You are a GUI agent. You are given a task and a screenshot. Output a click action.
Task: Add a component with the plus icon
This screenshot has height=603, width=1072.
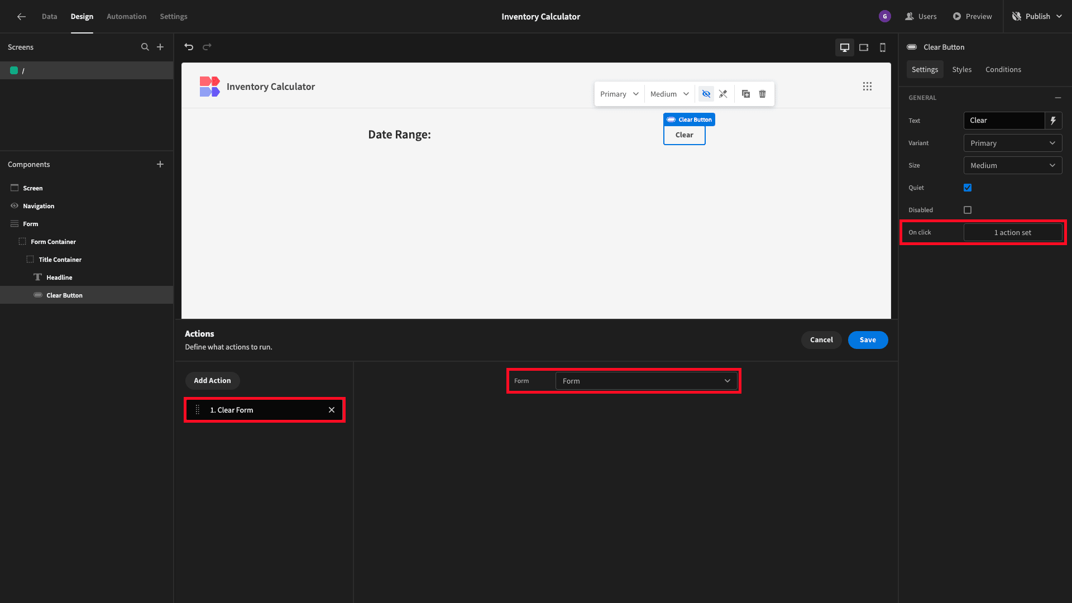point(160,164)
